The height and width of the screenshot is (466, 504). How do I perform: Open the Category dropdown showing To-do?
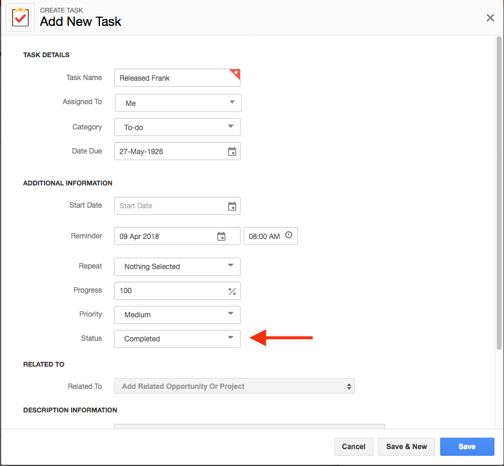(x=177, y=127)
